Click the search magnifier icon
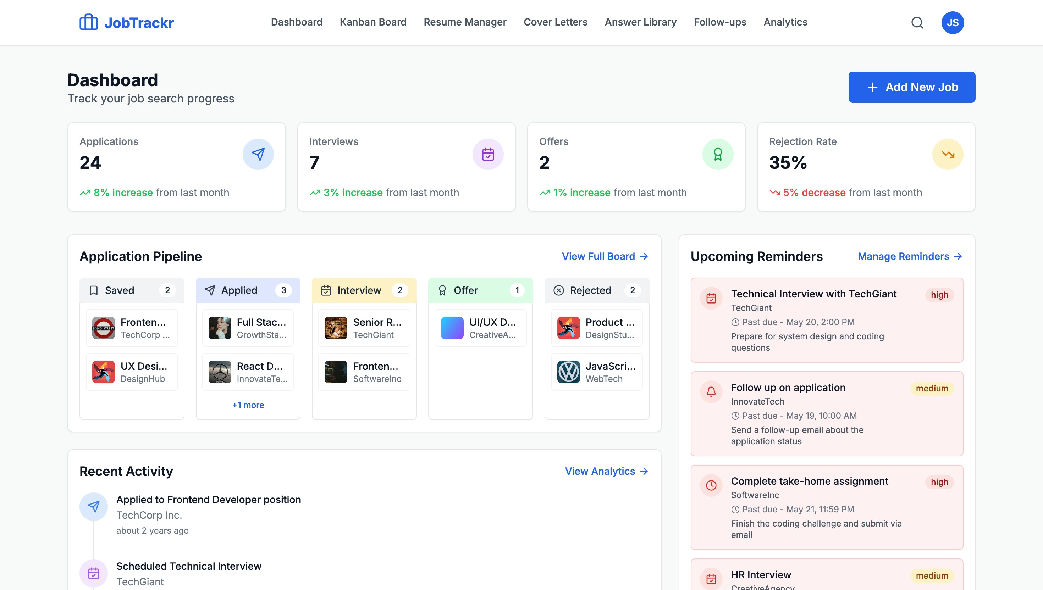1043x590 pixels. pyautogui.click(x=917, y=23)
